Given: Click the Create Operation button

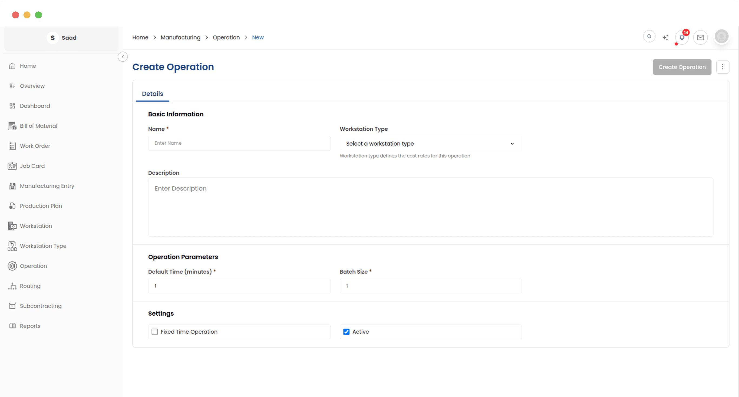Looking at the screenshot, I should coord(682,67).
